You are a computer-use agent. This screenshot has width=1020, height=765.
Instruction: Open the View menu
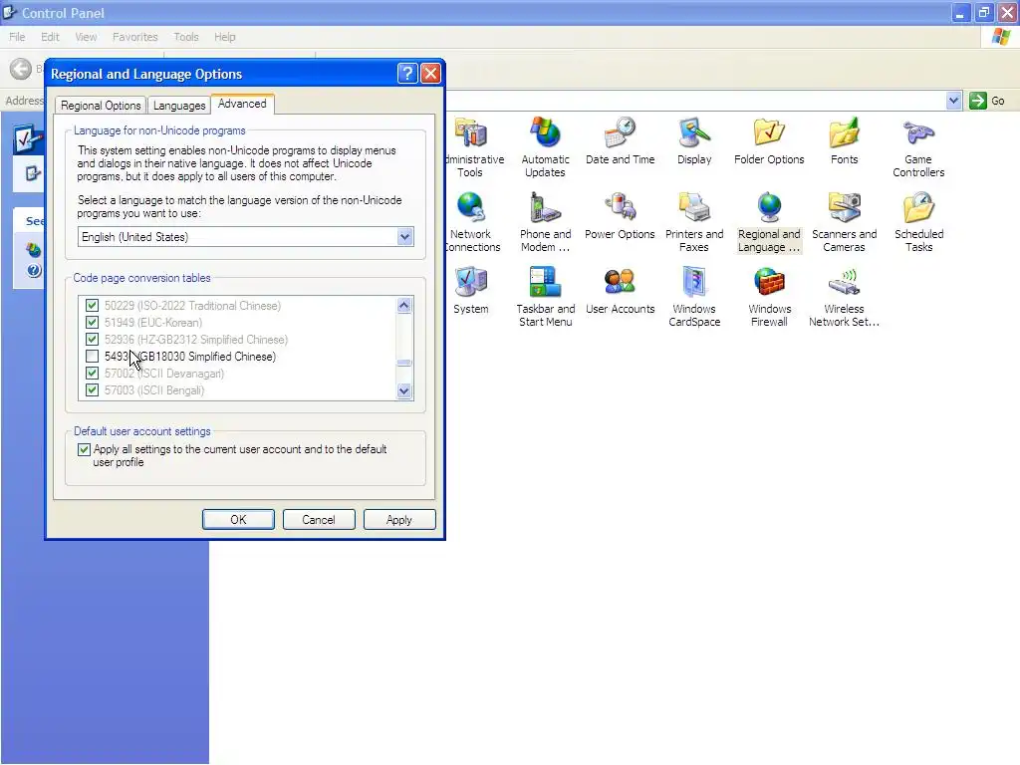coord(86,37)
